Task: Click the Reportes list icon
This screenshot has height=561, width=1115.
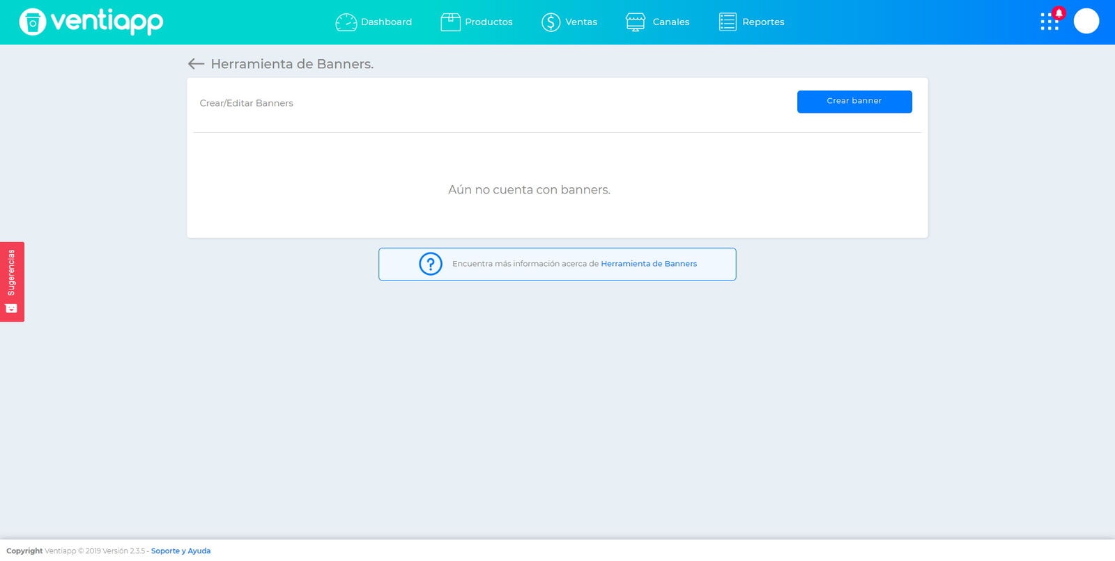Action: [x=728, y=22]
